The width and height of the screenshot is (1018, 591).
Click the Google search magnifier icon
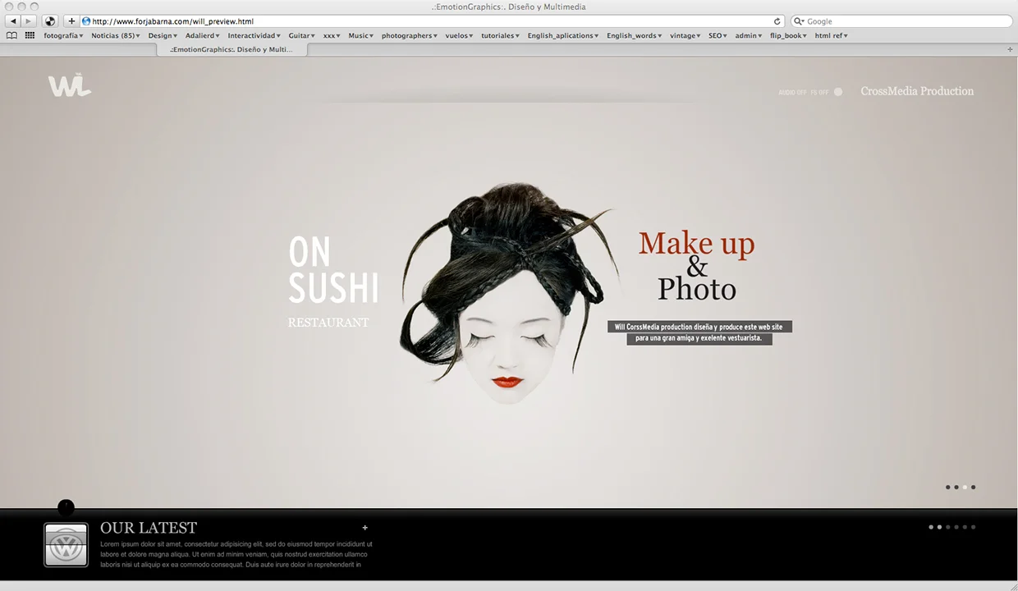pyautogui.click(x=798, y=21)
